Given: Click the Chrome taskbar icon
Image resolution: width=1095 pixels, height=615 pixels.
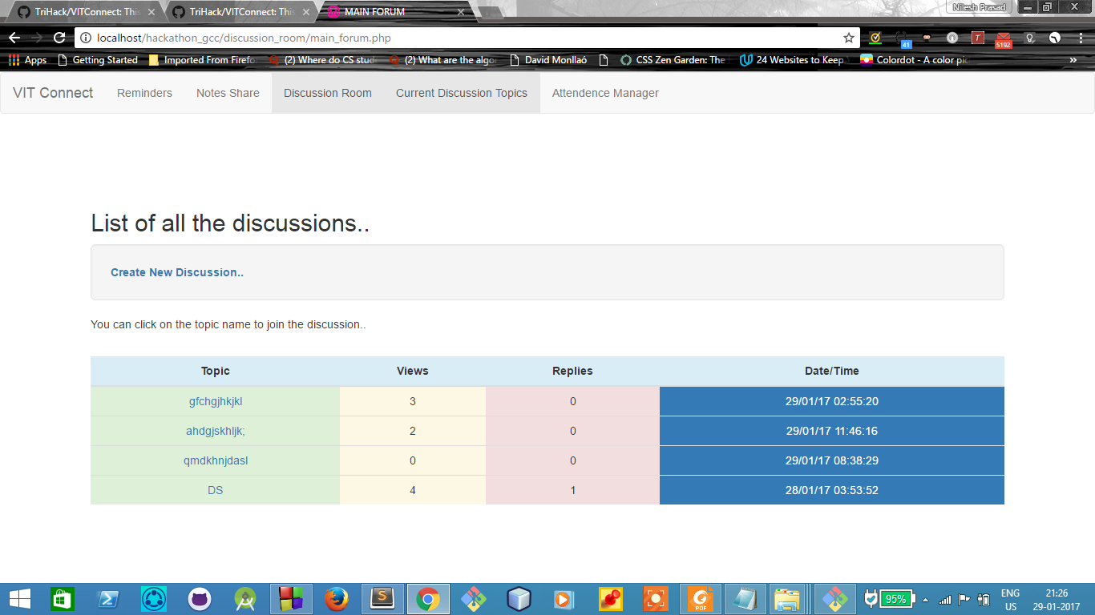Looking at the screenshot, I should pos(428,598).
